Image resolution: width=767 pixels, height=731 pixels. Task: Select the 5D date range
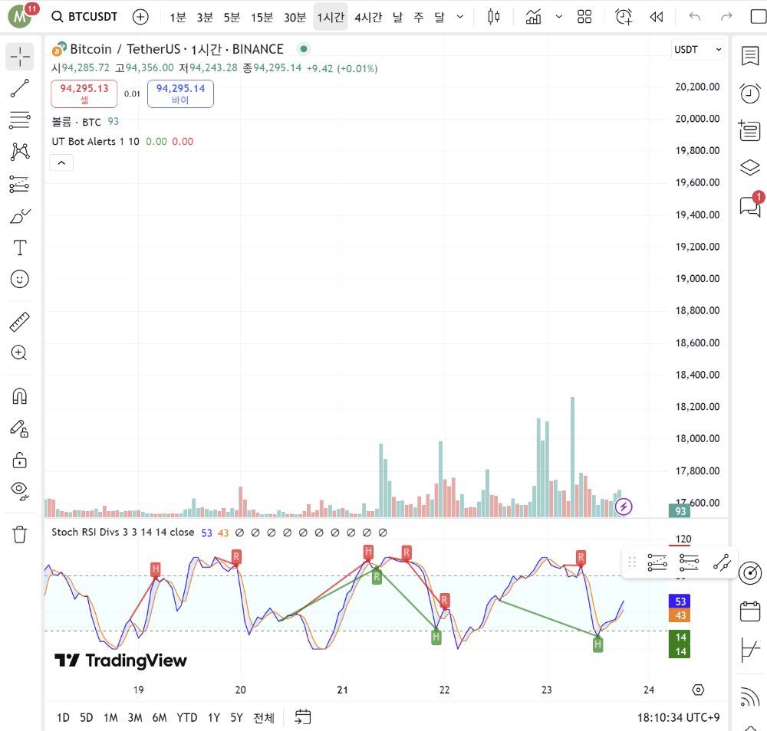point(86,717)
